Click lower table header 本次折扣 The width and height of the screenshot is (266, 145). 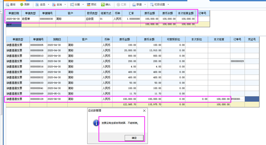point(196,40)
